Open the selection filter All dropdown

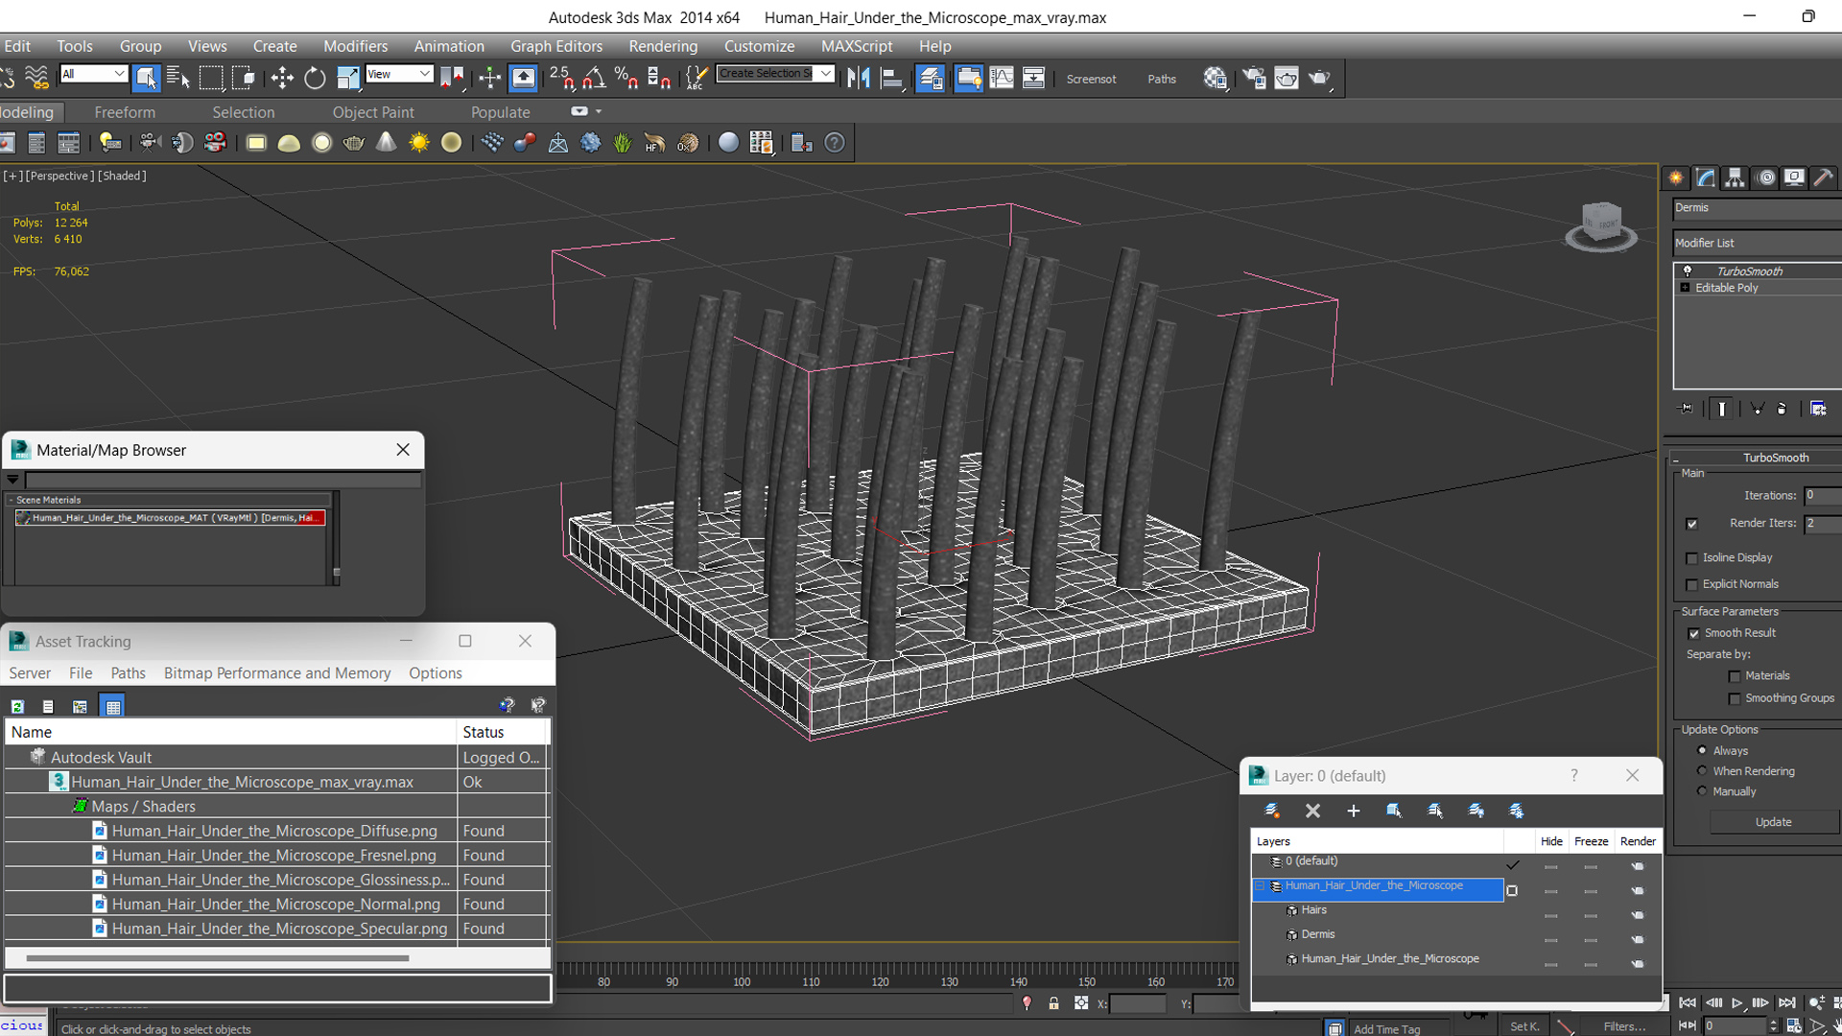93,74
